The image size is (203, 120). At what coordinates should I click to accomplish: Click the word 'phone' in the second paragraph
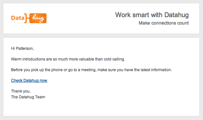pyautogui.click(x=57, y=70)
